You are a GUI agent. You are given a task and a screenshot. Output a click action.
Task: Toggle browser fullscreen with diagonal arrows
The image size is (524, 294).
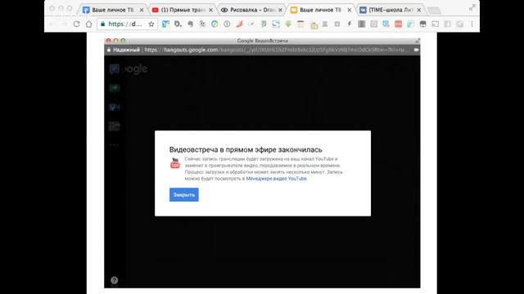click(472, 7)
